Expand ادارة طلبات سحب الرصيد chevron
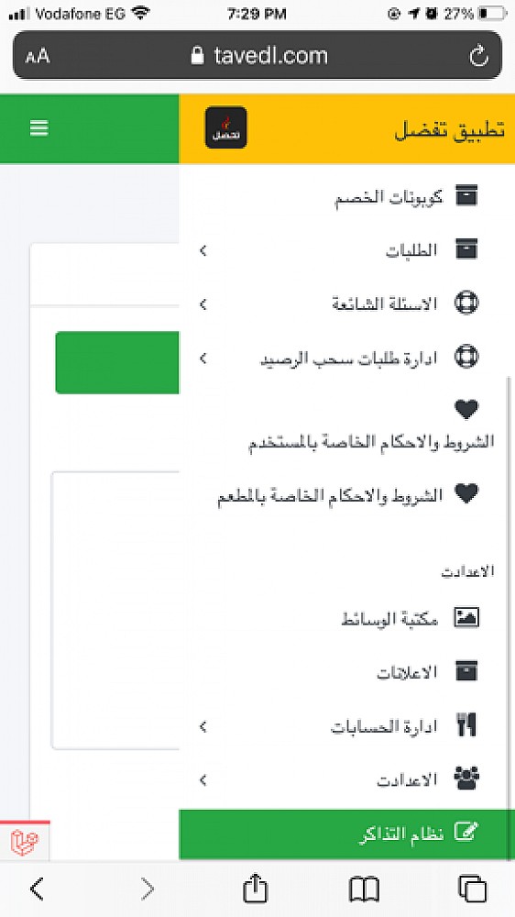The width and height of the screenshot is (515, 917). coord(203,358)
